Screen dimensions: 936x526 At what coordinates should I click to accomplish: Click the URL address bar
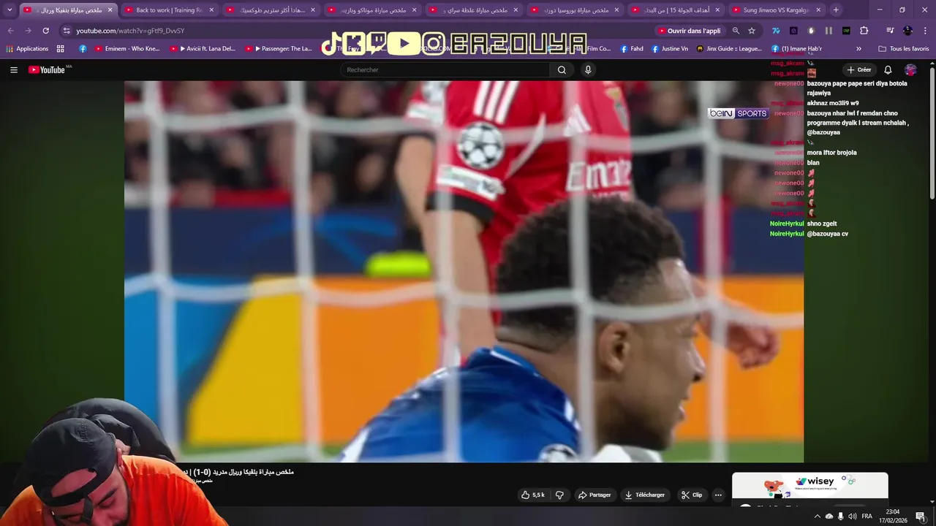tap(358, 31)
